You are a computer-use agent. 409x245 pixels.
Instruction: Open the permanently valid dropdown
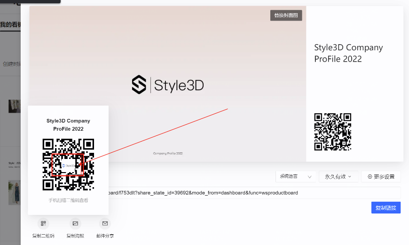tap(338, 177)
